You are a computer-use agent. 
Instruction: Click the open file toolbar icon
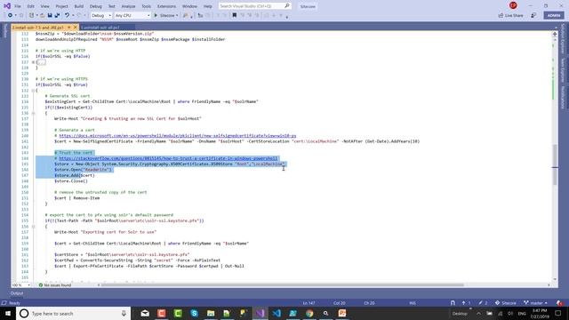pos(42,16)
